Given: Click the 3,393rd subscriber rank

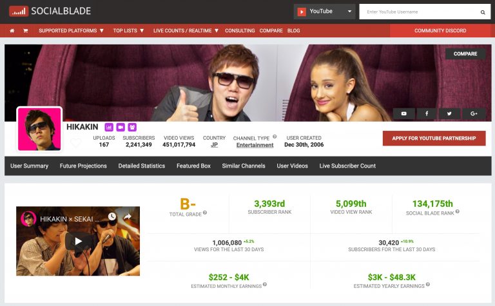Looking at the screenshot, I should pyautogui.click(x=269, y=204).
